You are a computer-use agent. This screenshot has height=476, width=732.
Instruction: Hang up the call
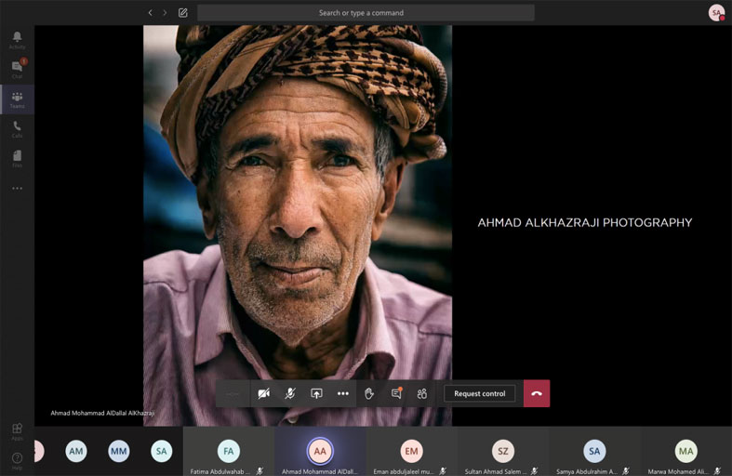pos(537,393)
